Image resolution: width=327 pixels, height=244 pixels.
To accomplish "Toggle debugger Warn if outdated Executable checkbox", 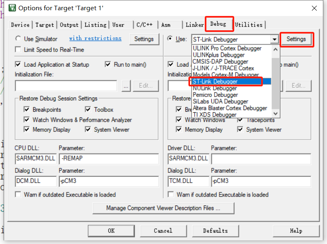I will click(x=171, y=194).
